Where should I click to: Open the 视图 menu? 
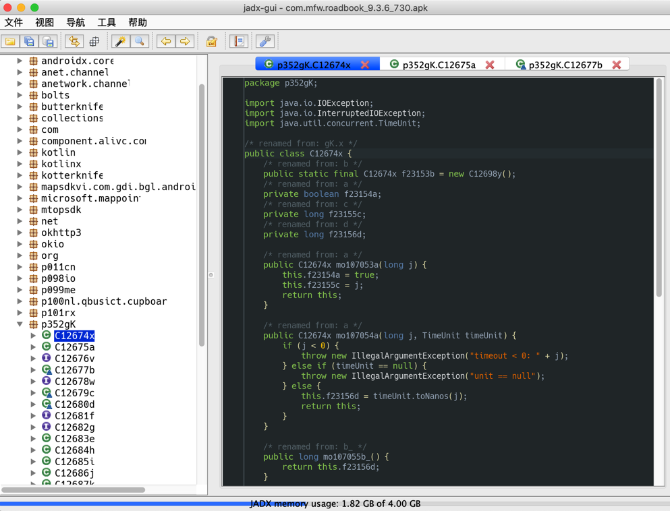[45, 23]
